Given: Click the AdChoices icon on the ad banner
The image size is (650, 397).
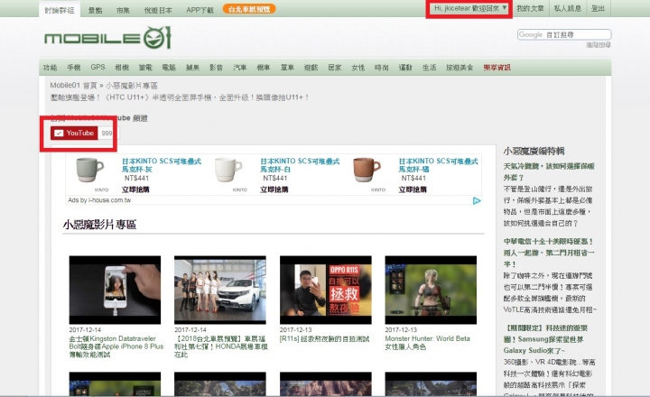Looking at the screenshot, I should (477, 201).
